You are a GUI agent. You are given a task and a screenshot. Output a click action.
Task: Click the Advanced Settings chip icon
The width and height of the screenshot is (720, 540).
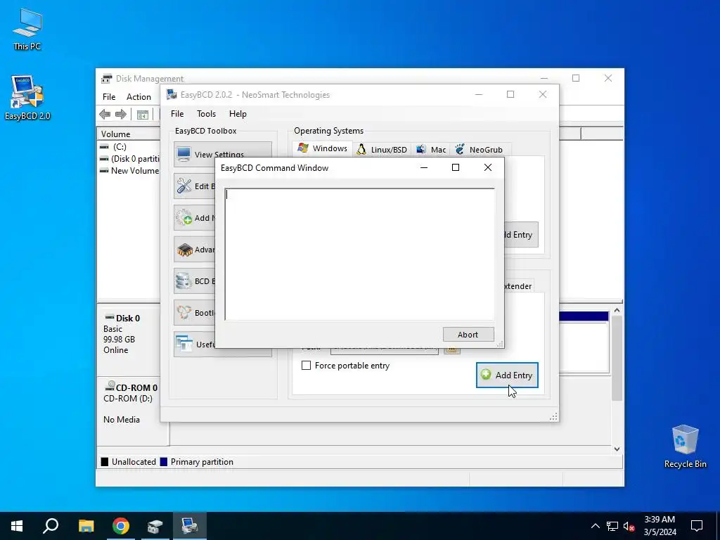185,250
